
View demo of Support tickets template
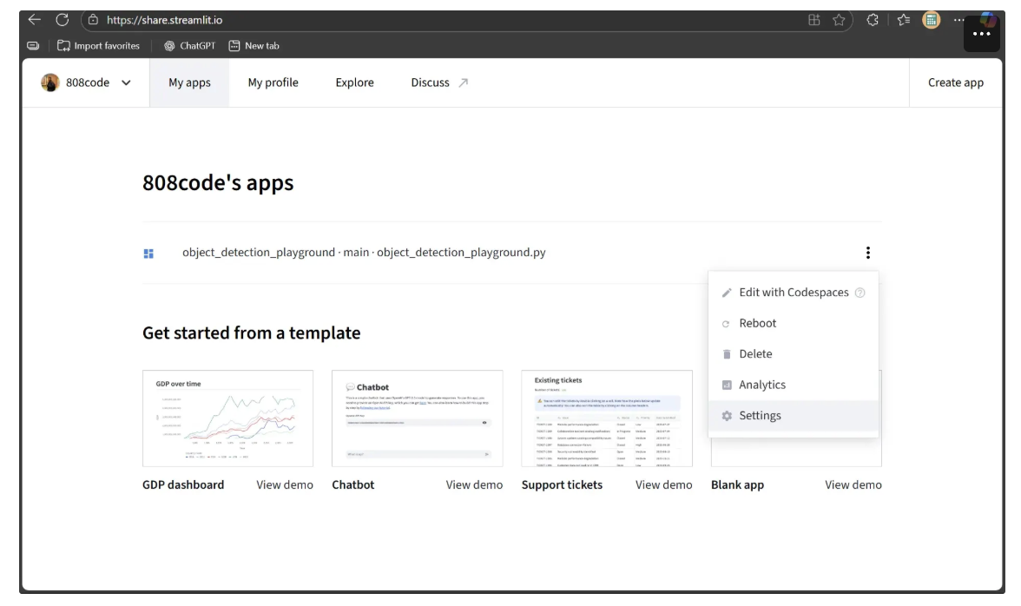[663, 485]
